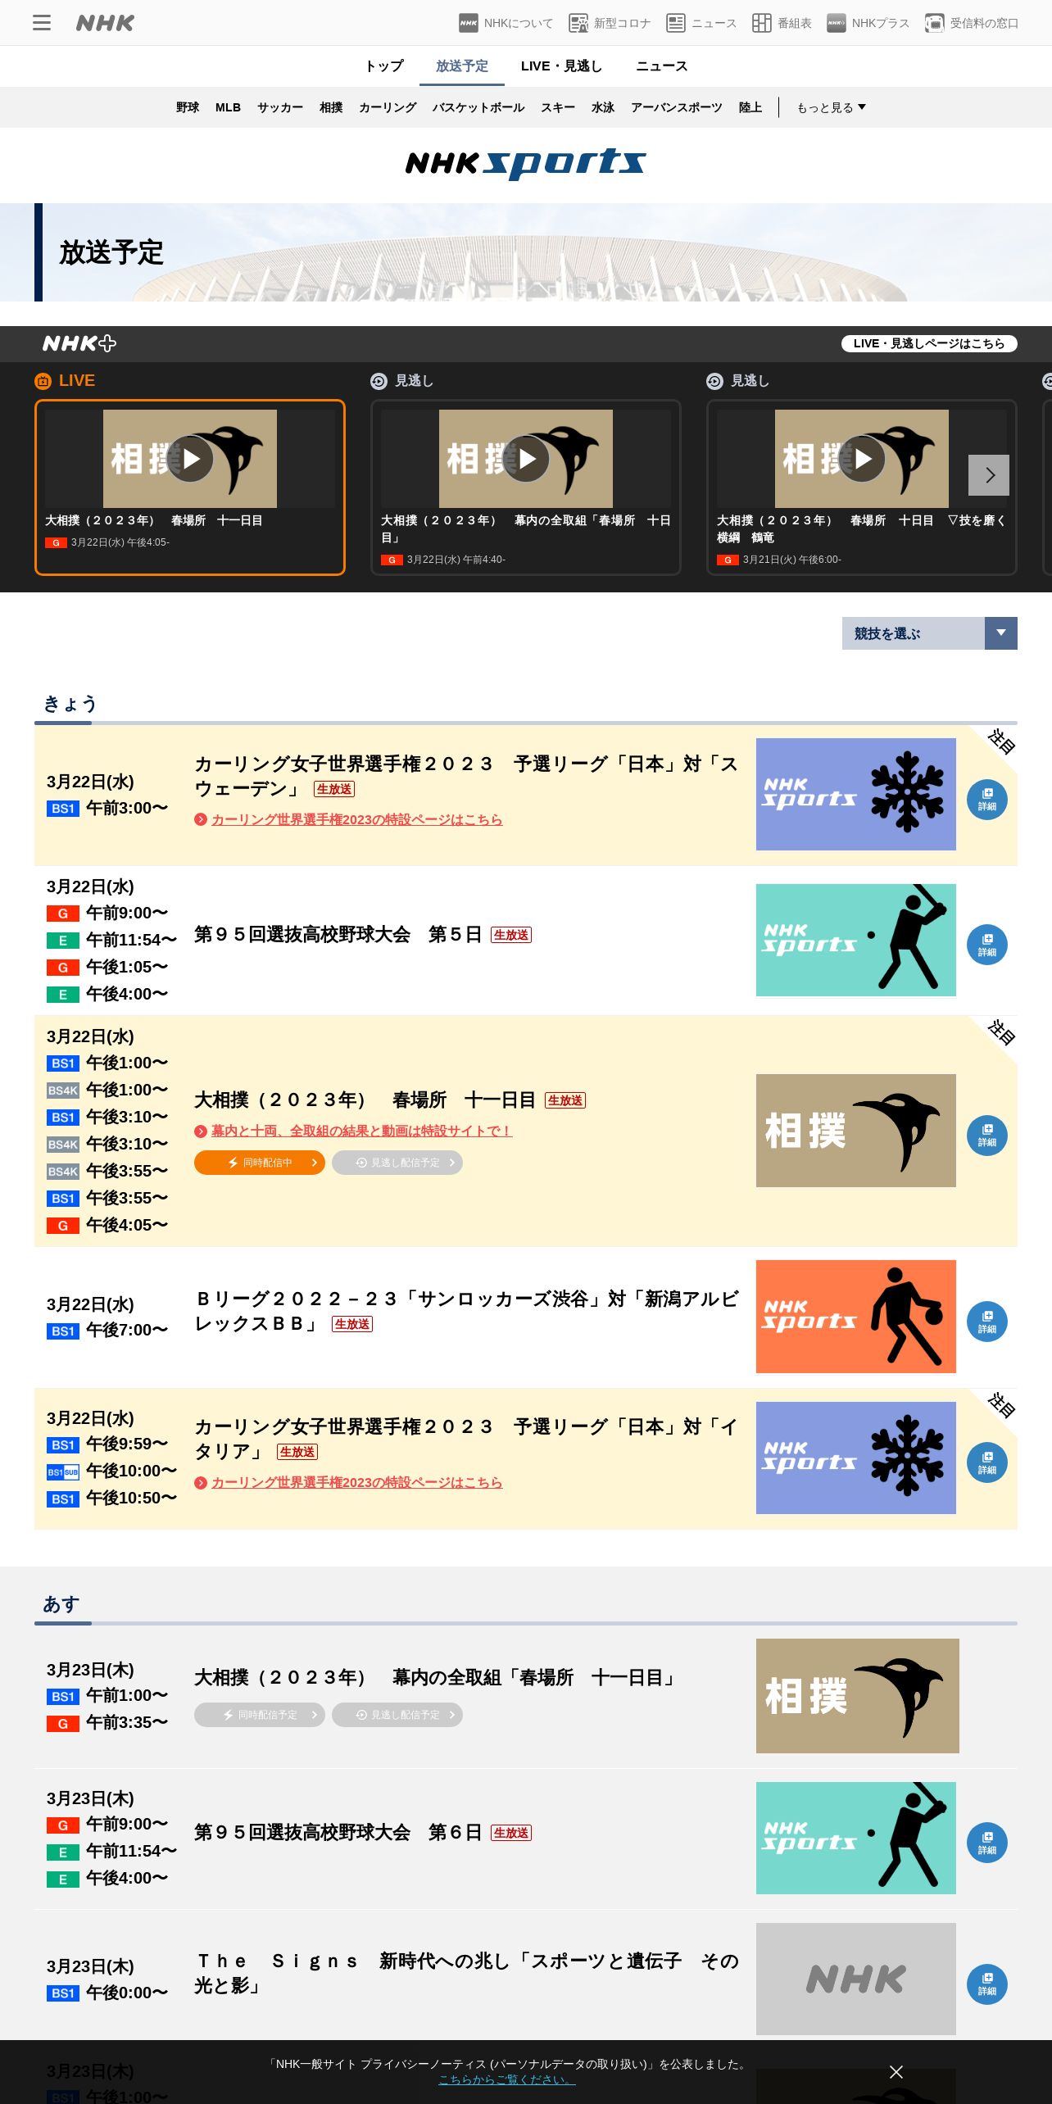Open 詳細 for The Signs program
1052x2104 pixels.
tap(987, 1984)
